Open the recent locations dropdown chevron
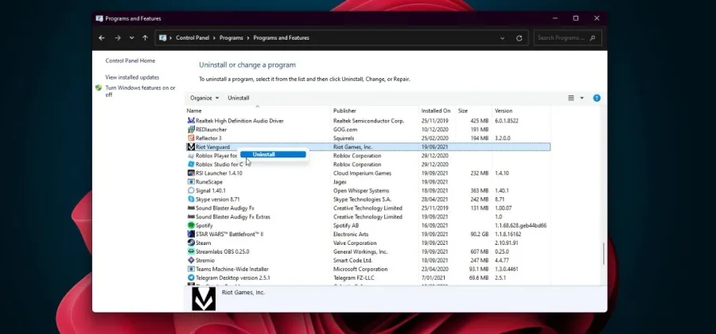The image size is (716, 334). coord(131,38)
